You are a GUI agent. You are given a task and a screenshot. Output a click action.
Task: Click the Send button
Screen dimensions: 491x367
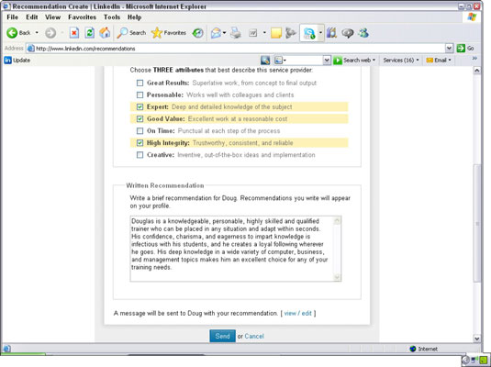click(x=222, y=336)
